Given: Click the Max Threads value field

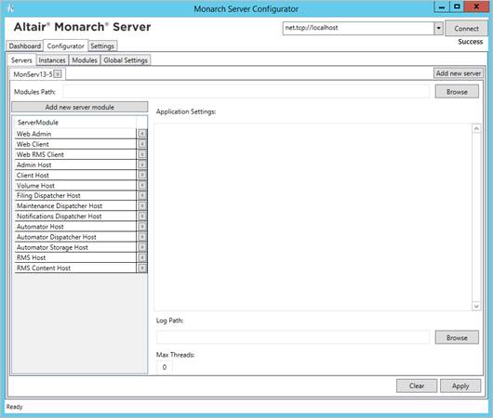Looking at the screenshot, I should click(x=164, y=367).
